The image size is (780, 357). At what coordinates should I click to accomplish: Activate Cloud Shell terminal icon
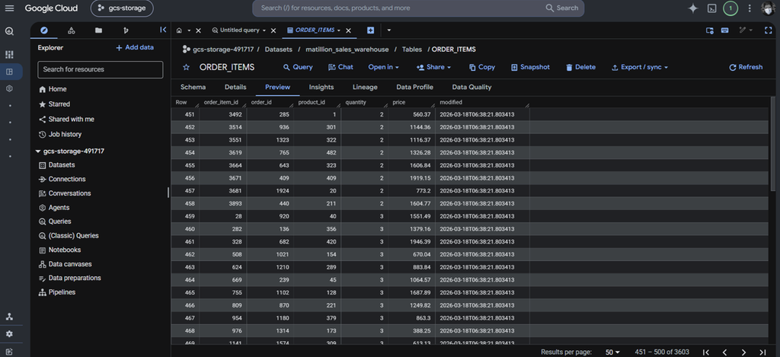[712, 8]
